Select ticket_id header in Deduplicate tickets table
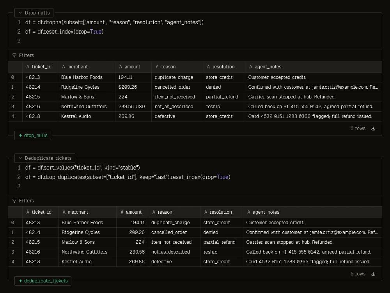Screen dimensions: 390x293 click(40, 212)
